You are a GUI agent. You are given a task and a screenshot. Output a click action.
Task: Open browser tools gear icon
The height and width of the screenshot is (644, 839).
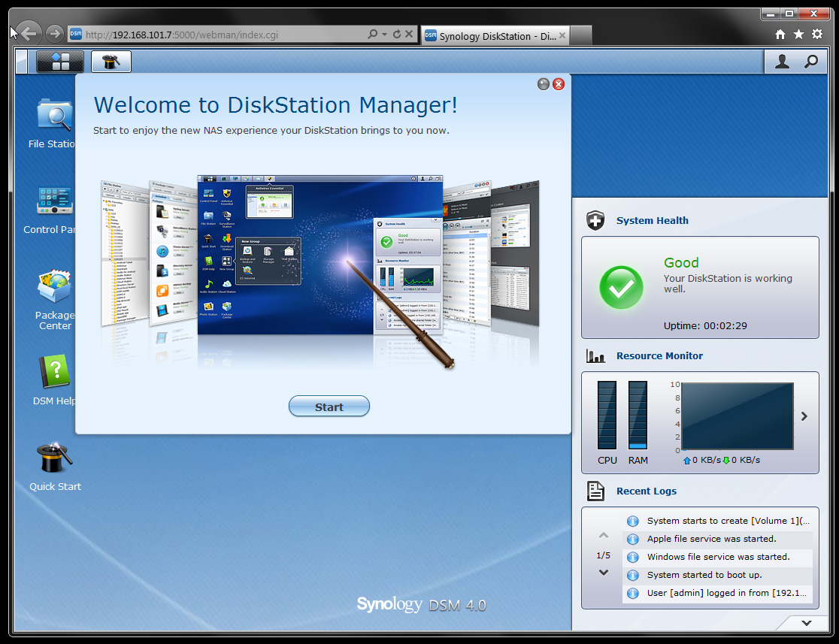tap(817, 35)
